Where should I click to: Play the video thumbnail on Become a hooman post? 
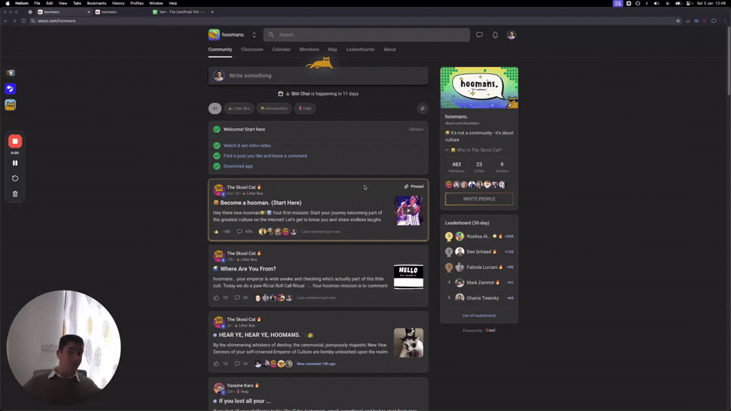coord(409,210)
